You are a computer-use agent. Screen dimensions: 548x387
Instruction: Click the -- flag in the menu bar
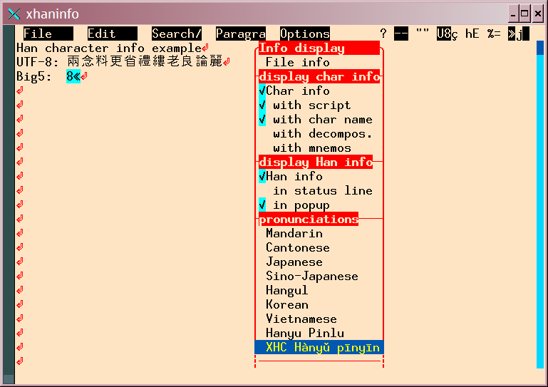tap(401, 33)
